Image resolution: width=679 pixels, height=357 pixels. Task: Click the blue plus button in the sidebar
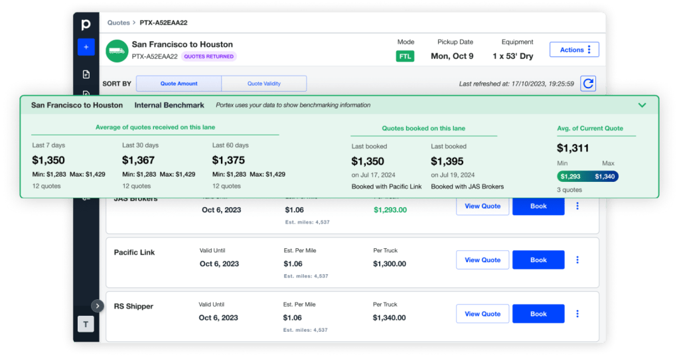(x=86, y=46)
